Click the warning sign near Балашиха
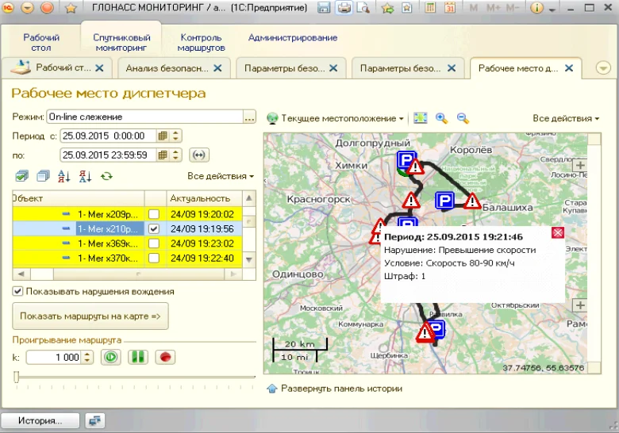This screenshot has height=433, width=619. (x=471, y=201)
